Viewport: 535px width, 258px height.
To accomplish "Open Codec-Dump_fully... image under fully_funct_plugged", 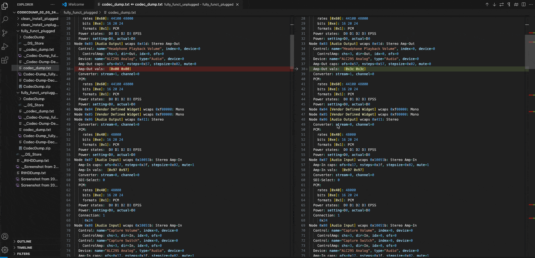I will [36, 74].
